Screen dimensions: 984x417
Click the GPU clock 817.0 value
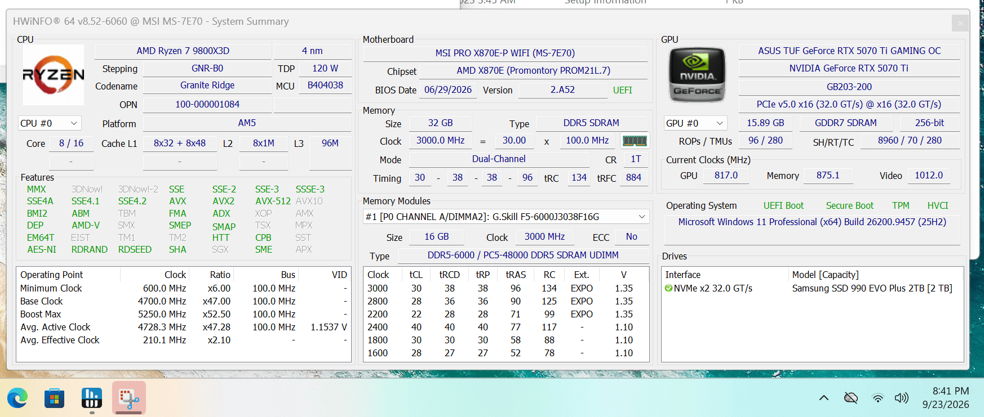726,175
